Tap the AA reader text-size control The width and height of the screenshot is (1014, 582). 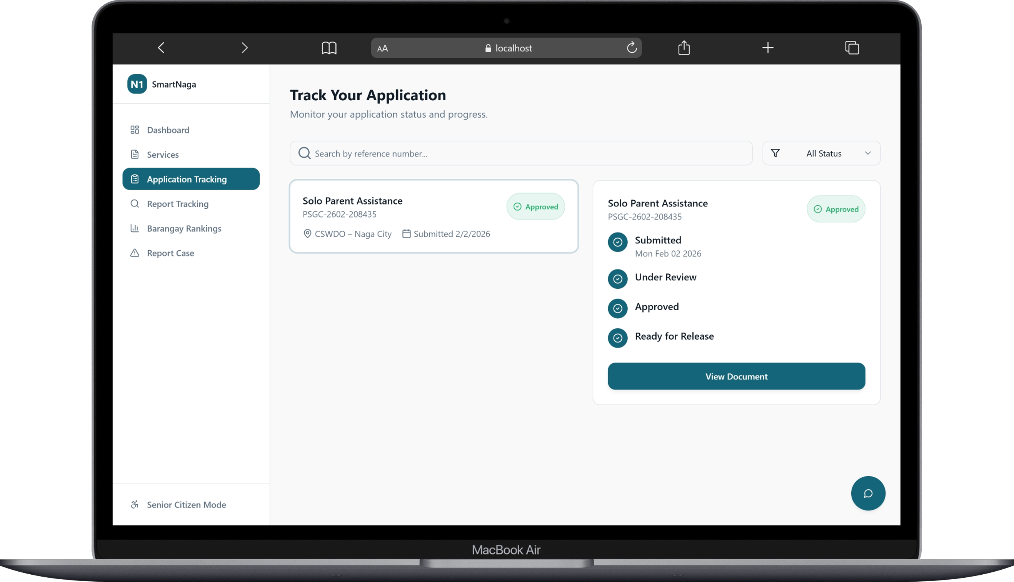pyautogui.click(x=382, y=48)
